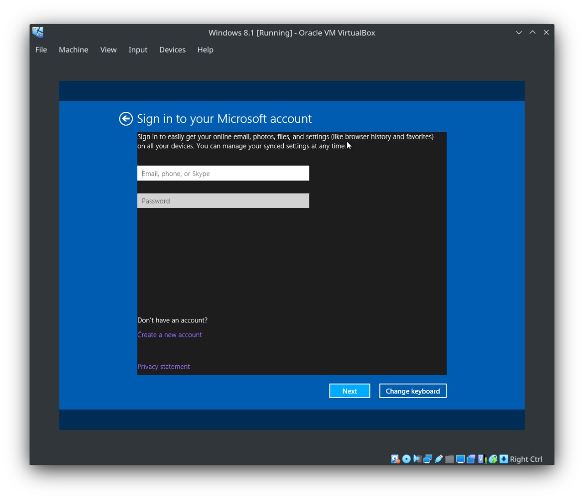Focus the Password field

point(223,201)
